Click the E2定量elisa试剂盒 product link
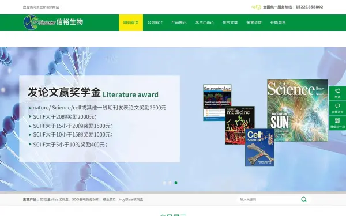346x216 pixels. (55, 199)
